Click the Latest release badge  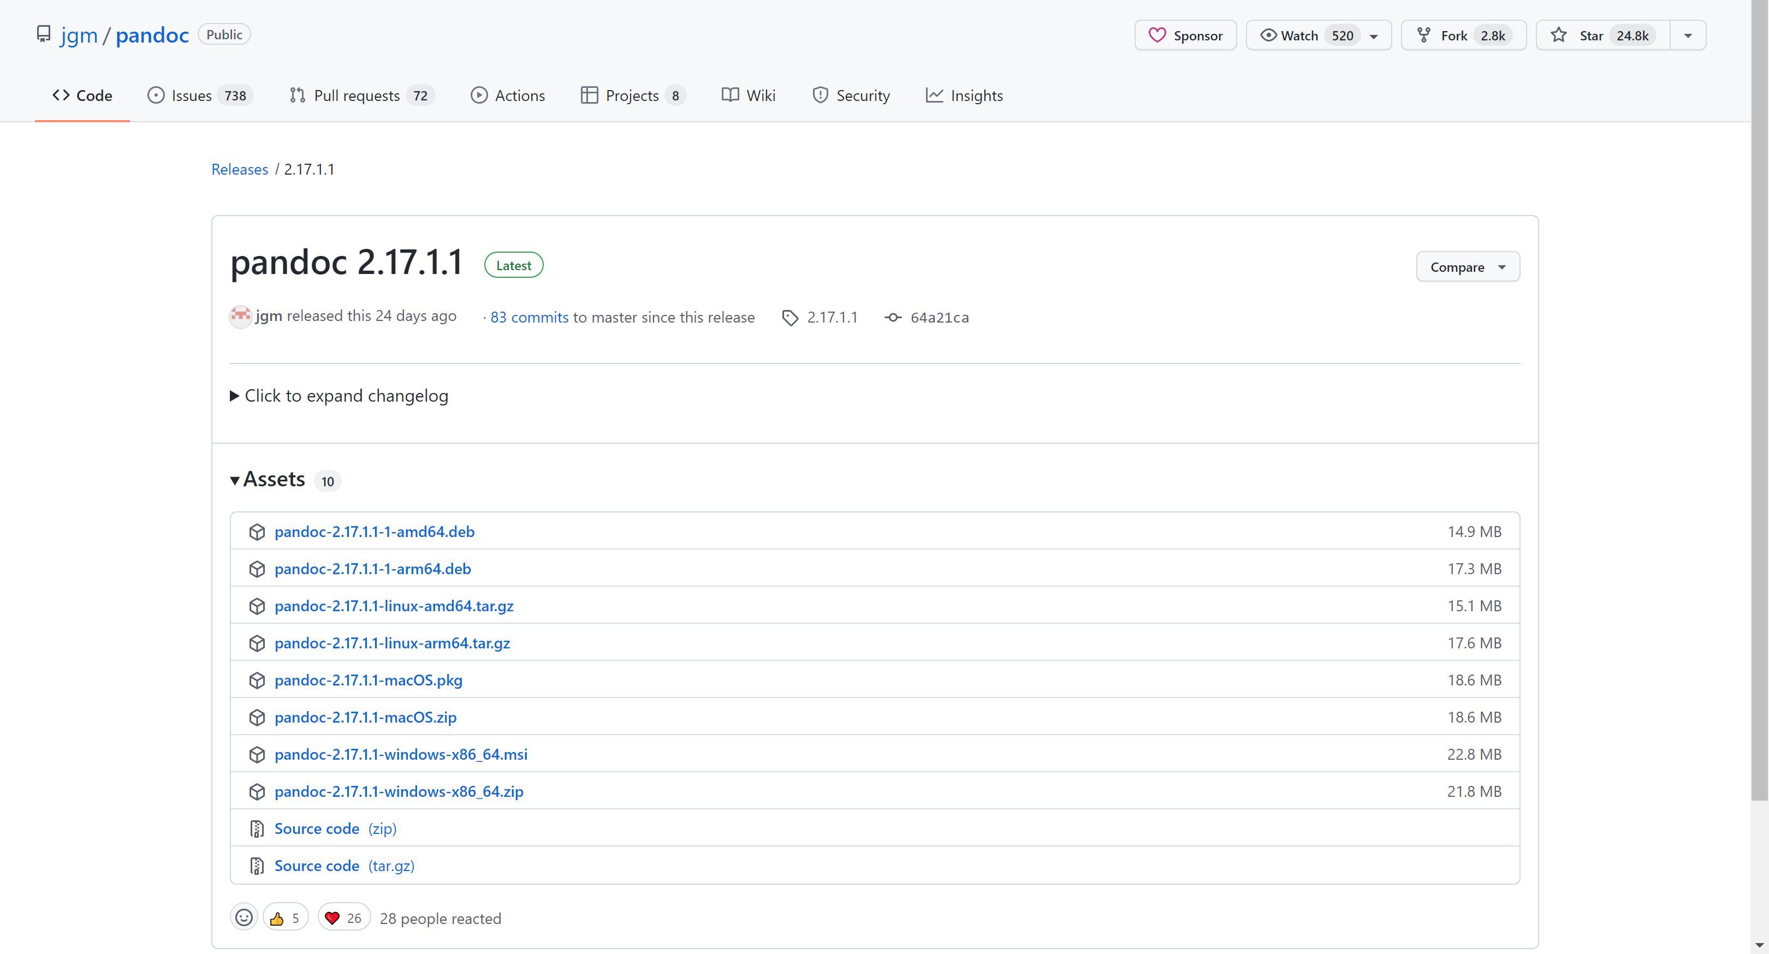[514, 265]
